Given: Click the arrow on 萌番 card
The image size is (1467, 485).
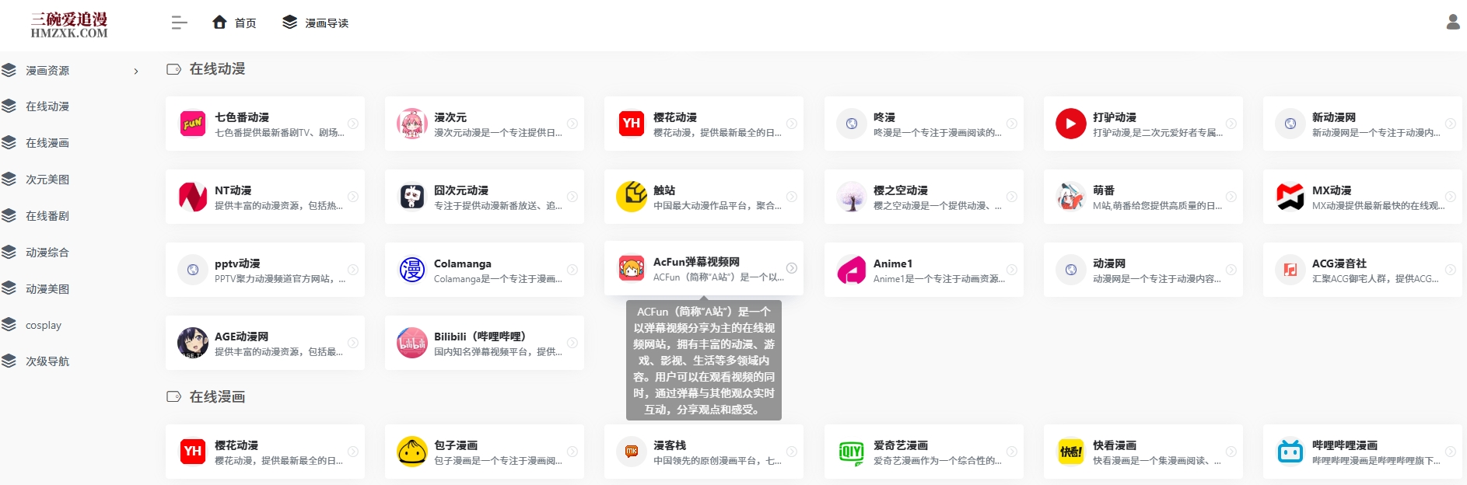Looking at the screenshot, I should (1231, 197).
